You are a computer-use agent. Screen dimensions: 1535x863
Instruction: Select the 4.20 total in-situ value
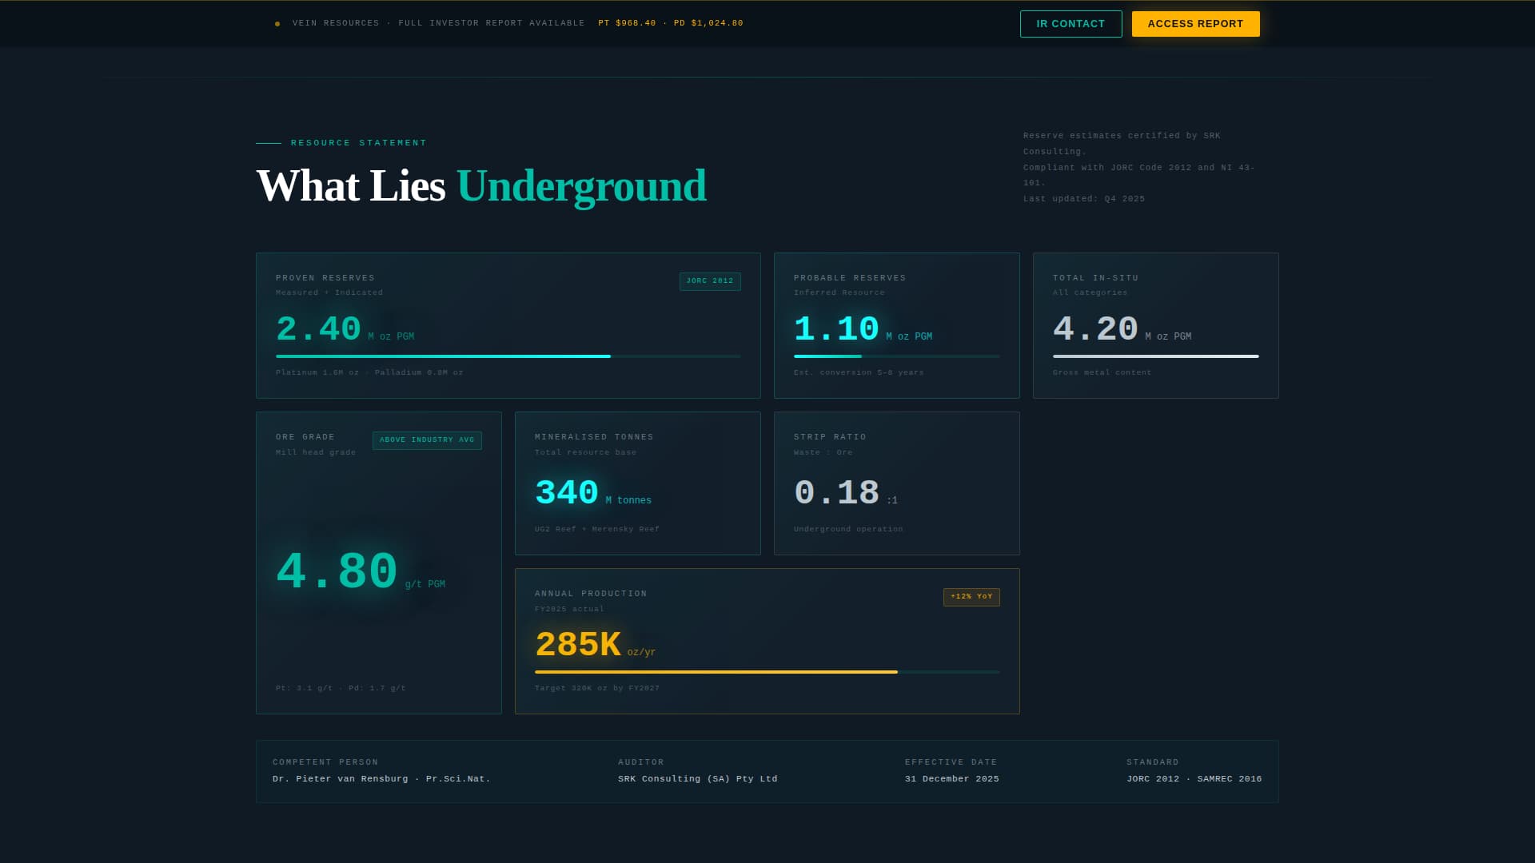click(1095, 329)
